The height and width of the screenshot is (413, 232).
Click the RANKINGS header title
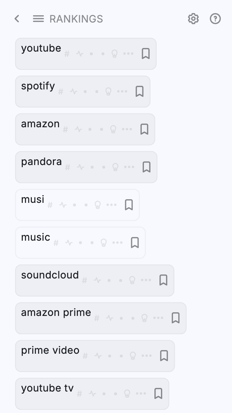76,19
